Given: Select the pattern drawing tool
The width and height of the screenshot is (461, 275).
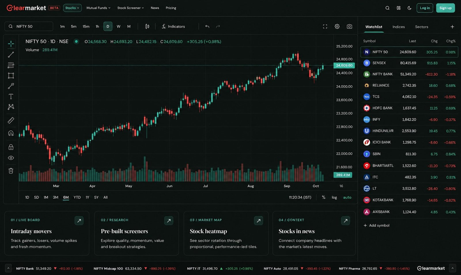Looking at the screenshot, I should [x=11, y=107].
